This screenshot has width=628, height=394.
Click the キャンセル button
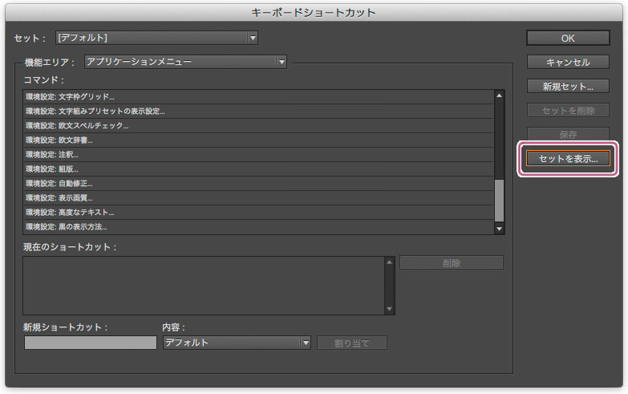568,62
